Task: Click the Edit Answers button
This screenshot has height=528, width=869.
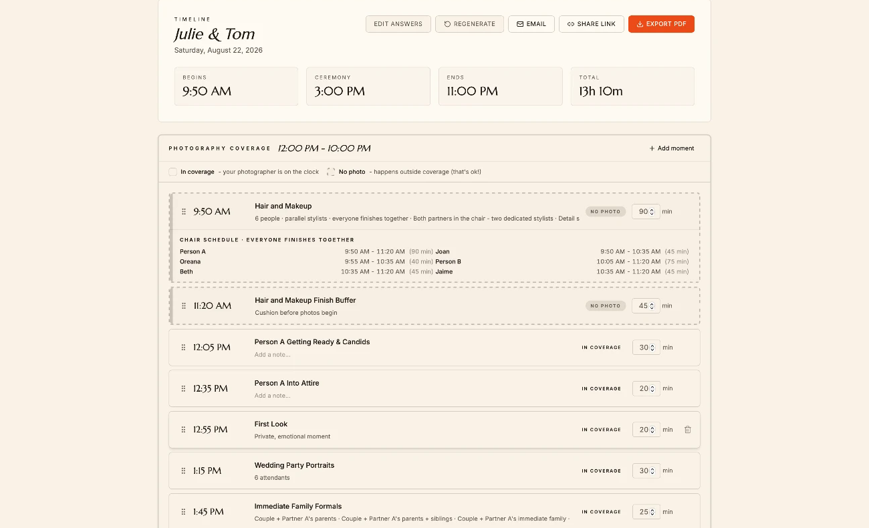Action: (398, 24)
